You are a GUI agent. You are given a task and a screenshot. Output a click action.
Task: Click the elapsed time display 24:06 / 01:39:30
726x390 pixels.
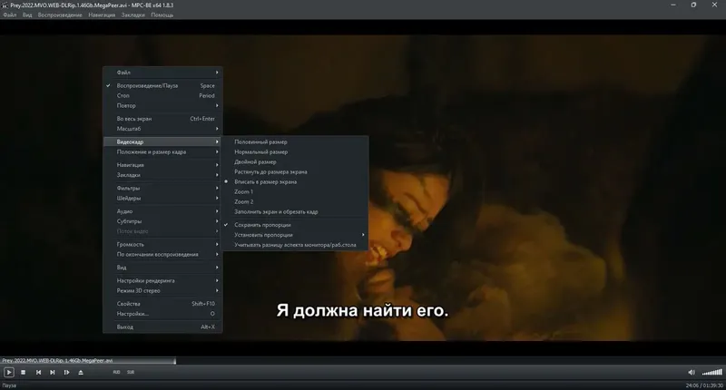[x=704, y=385]
